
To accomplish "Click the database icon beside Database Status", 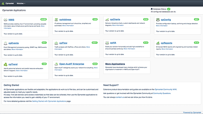I will pyautogui.click(x=152, y=9).
